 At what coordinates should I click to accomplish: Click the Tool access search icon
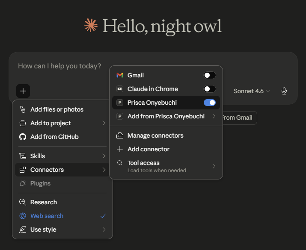[x=120, y=163]
